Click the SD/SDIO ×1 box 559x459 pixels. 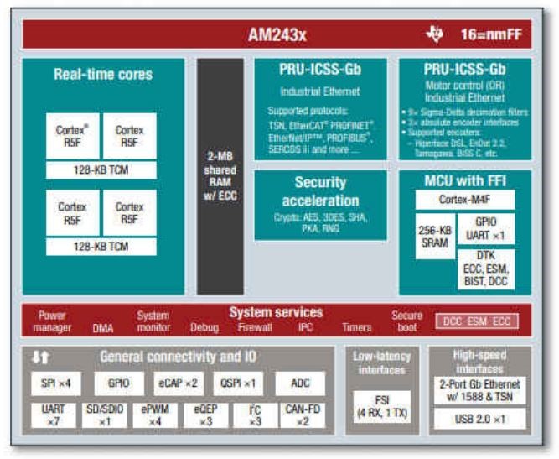point(105,415)
